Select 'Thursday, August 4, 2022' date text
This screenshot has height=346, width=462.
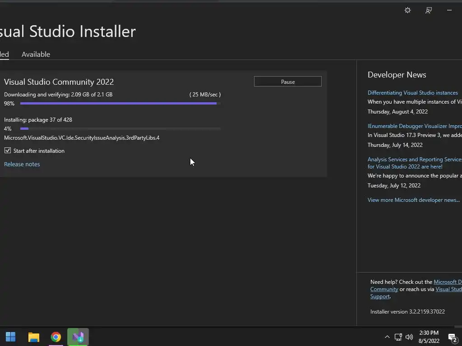tap(397, 112)
